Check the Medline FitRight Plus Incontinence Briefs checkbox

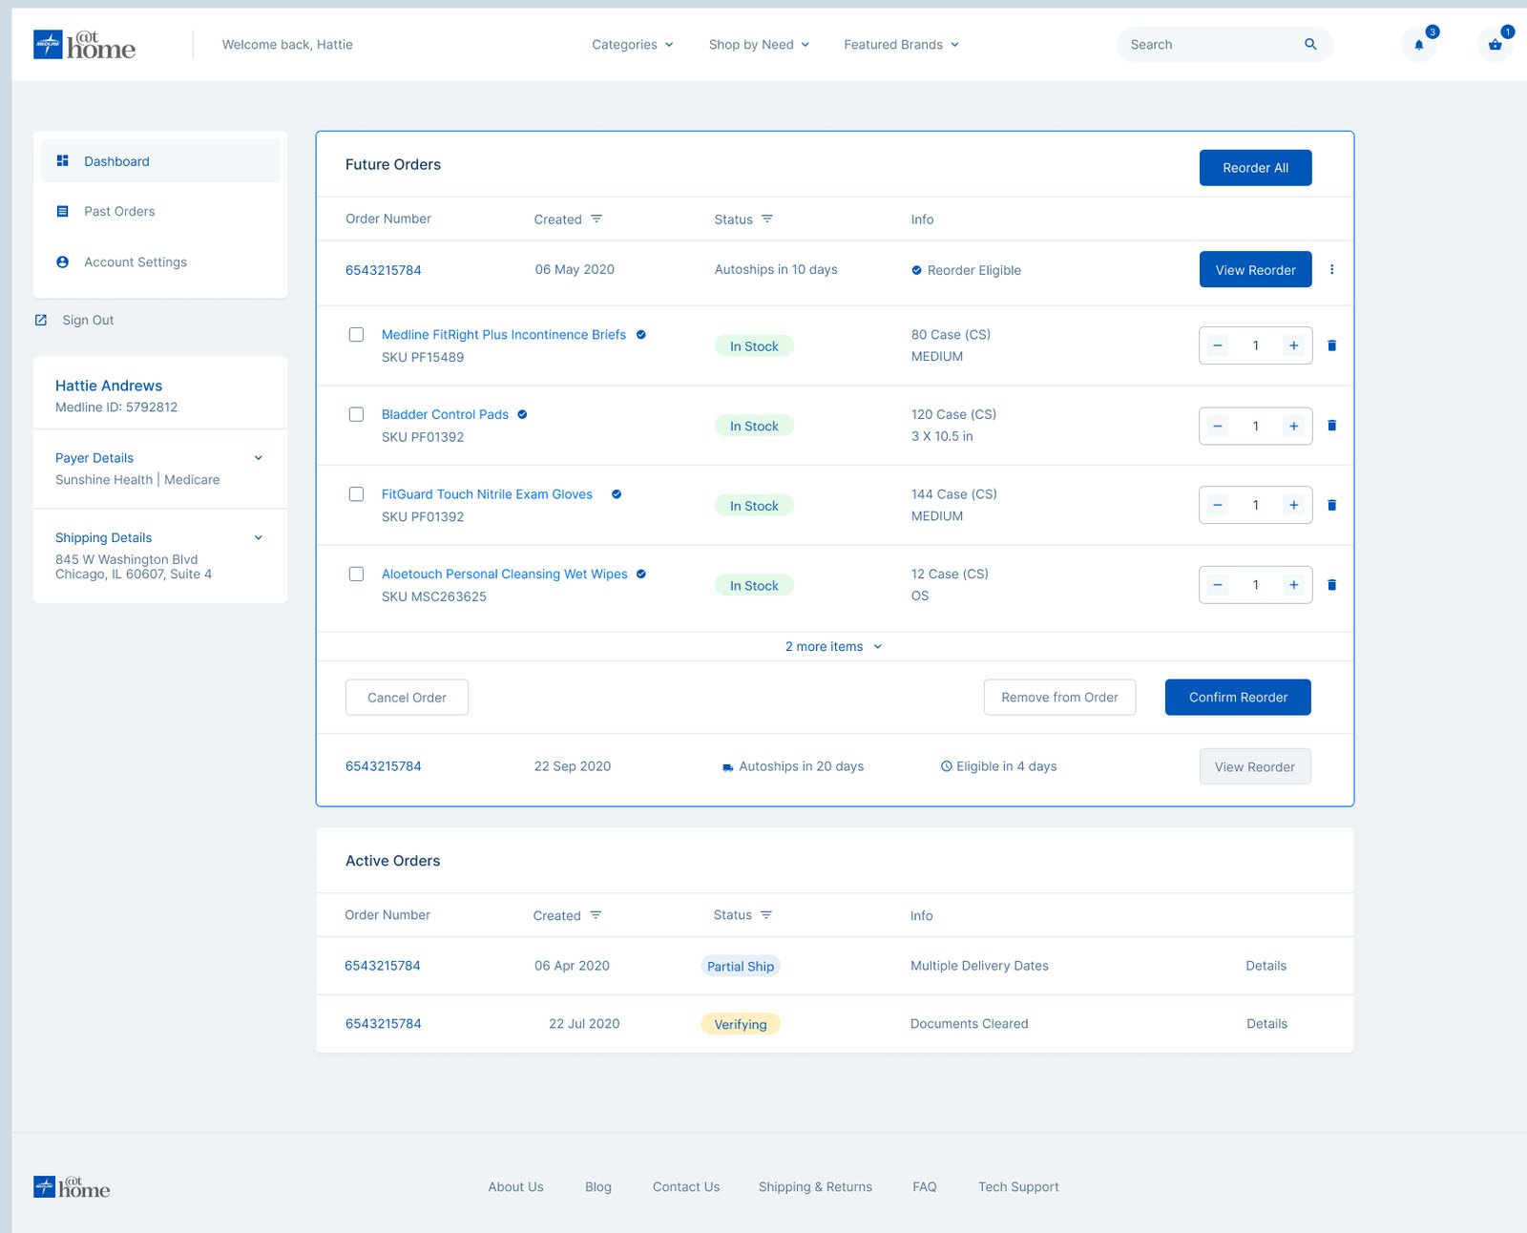[356, 334]
